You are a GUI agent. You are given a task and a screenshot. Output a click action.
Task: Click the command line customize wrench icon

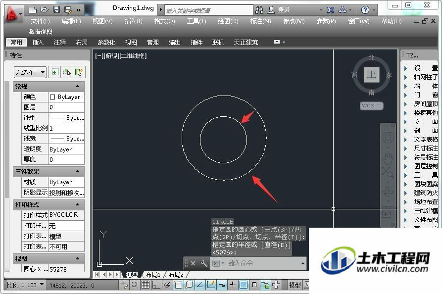204,263
